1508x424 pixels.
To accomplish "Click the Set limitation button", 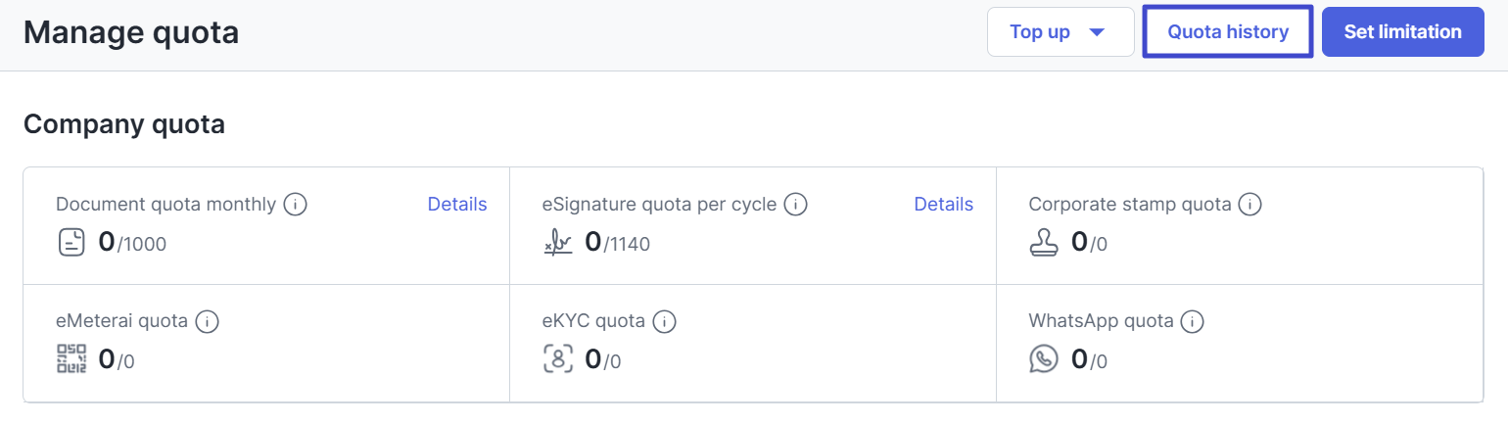I will tap(1402, 32).
